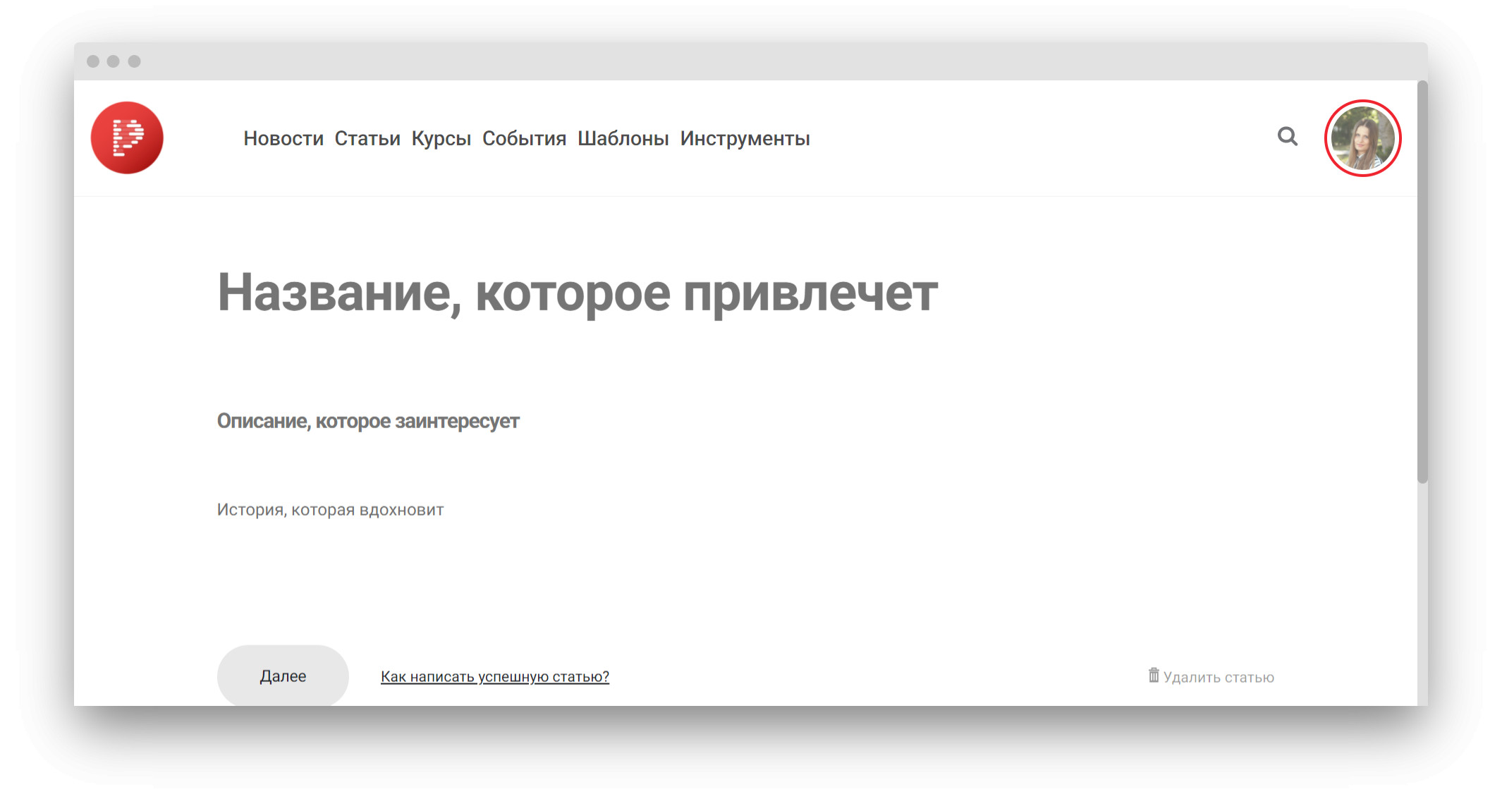This screenshot has height=811, width=1502.
Task: Click the description field 'Описание, которое заинтересует'
Action: [x=367, y=421]
